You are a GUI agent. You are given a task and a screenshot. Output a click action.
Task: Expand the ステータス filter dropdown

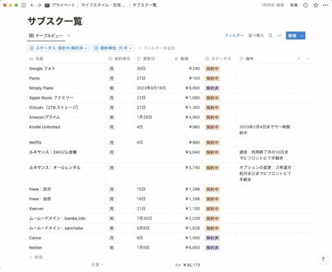[x=59, y=48]
